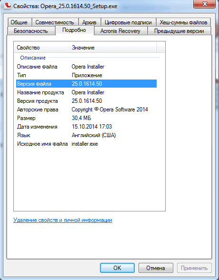Confirm with the OK button
The width and height of the screenshot is (219, 280).
117,268
